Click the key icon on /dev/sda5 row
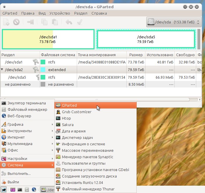 click(x=38, y=77)
